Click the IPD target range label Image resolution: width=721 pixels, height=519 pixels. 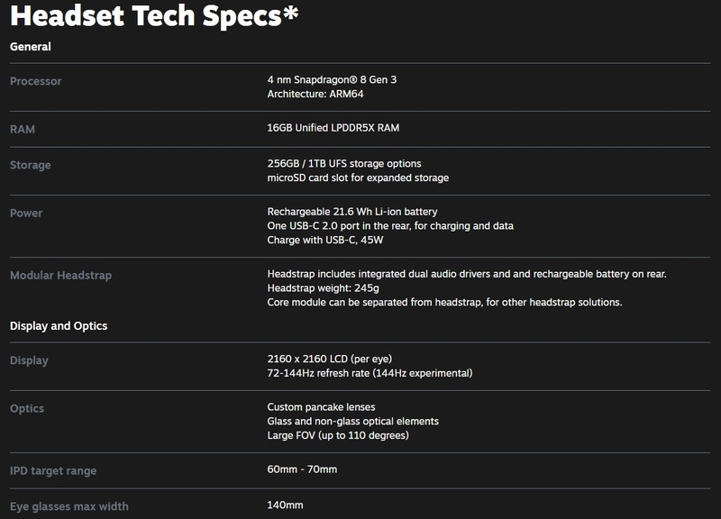[x=53, y=470]
